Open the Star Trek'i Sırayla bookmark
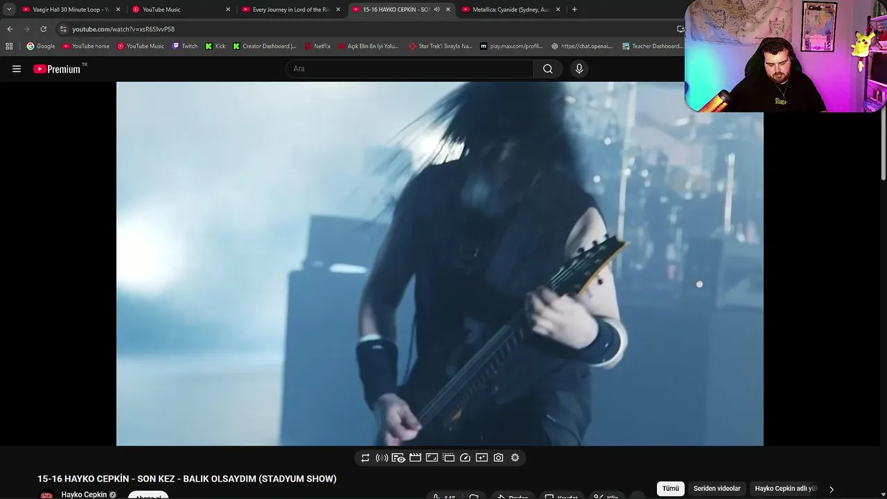 440,46
